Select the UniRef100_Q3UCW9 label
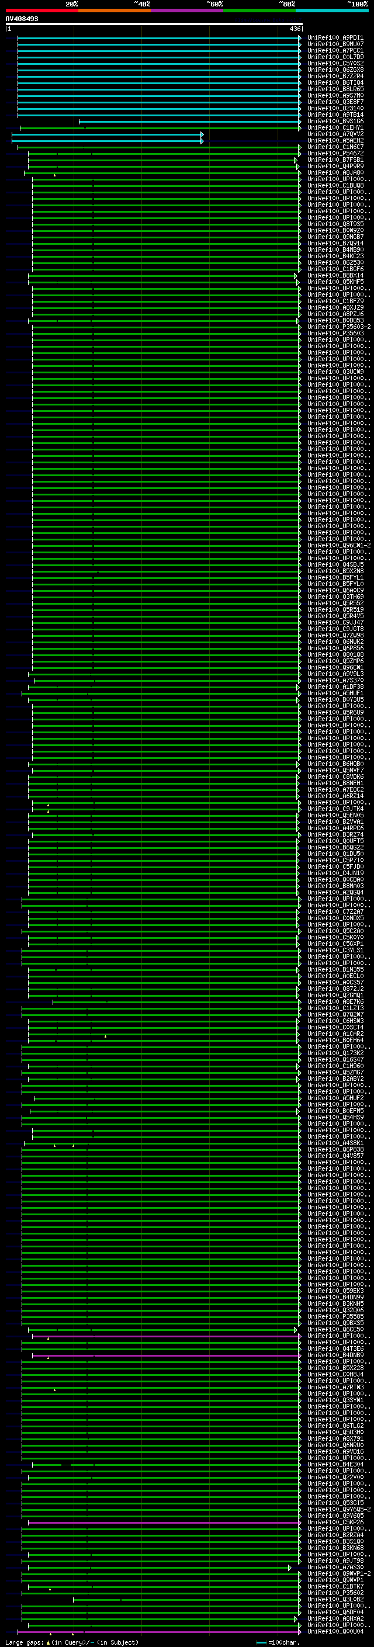Viewport: 374px width, 1647px height. point(335,372)
